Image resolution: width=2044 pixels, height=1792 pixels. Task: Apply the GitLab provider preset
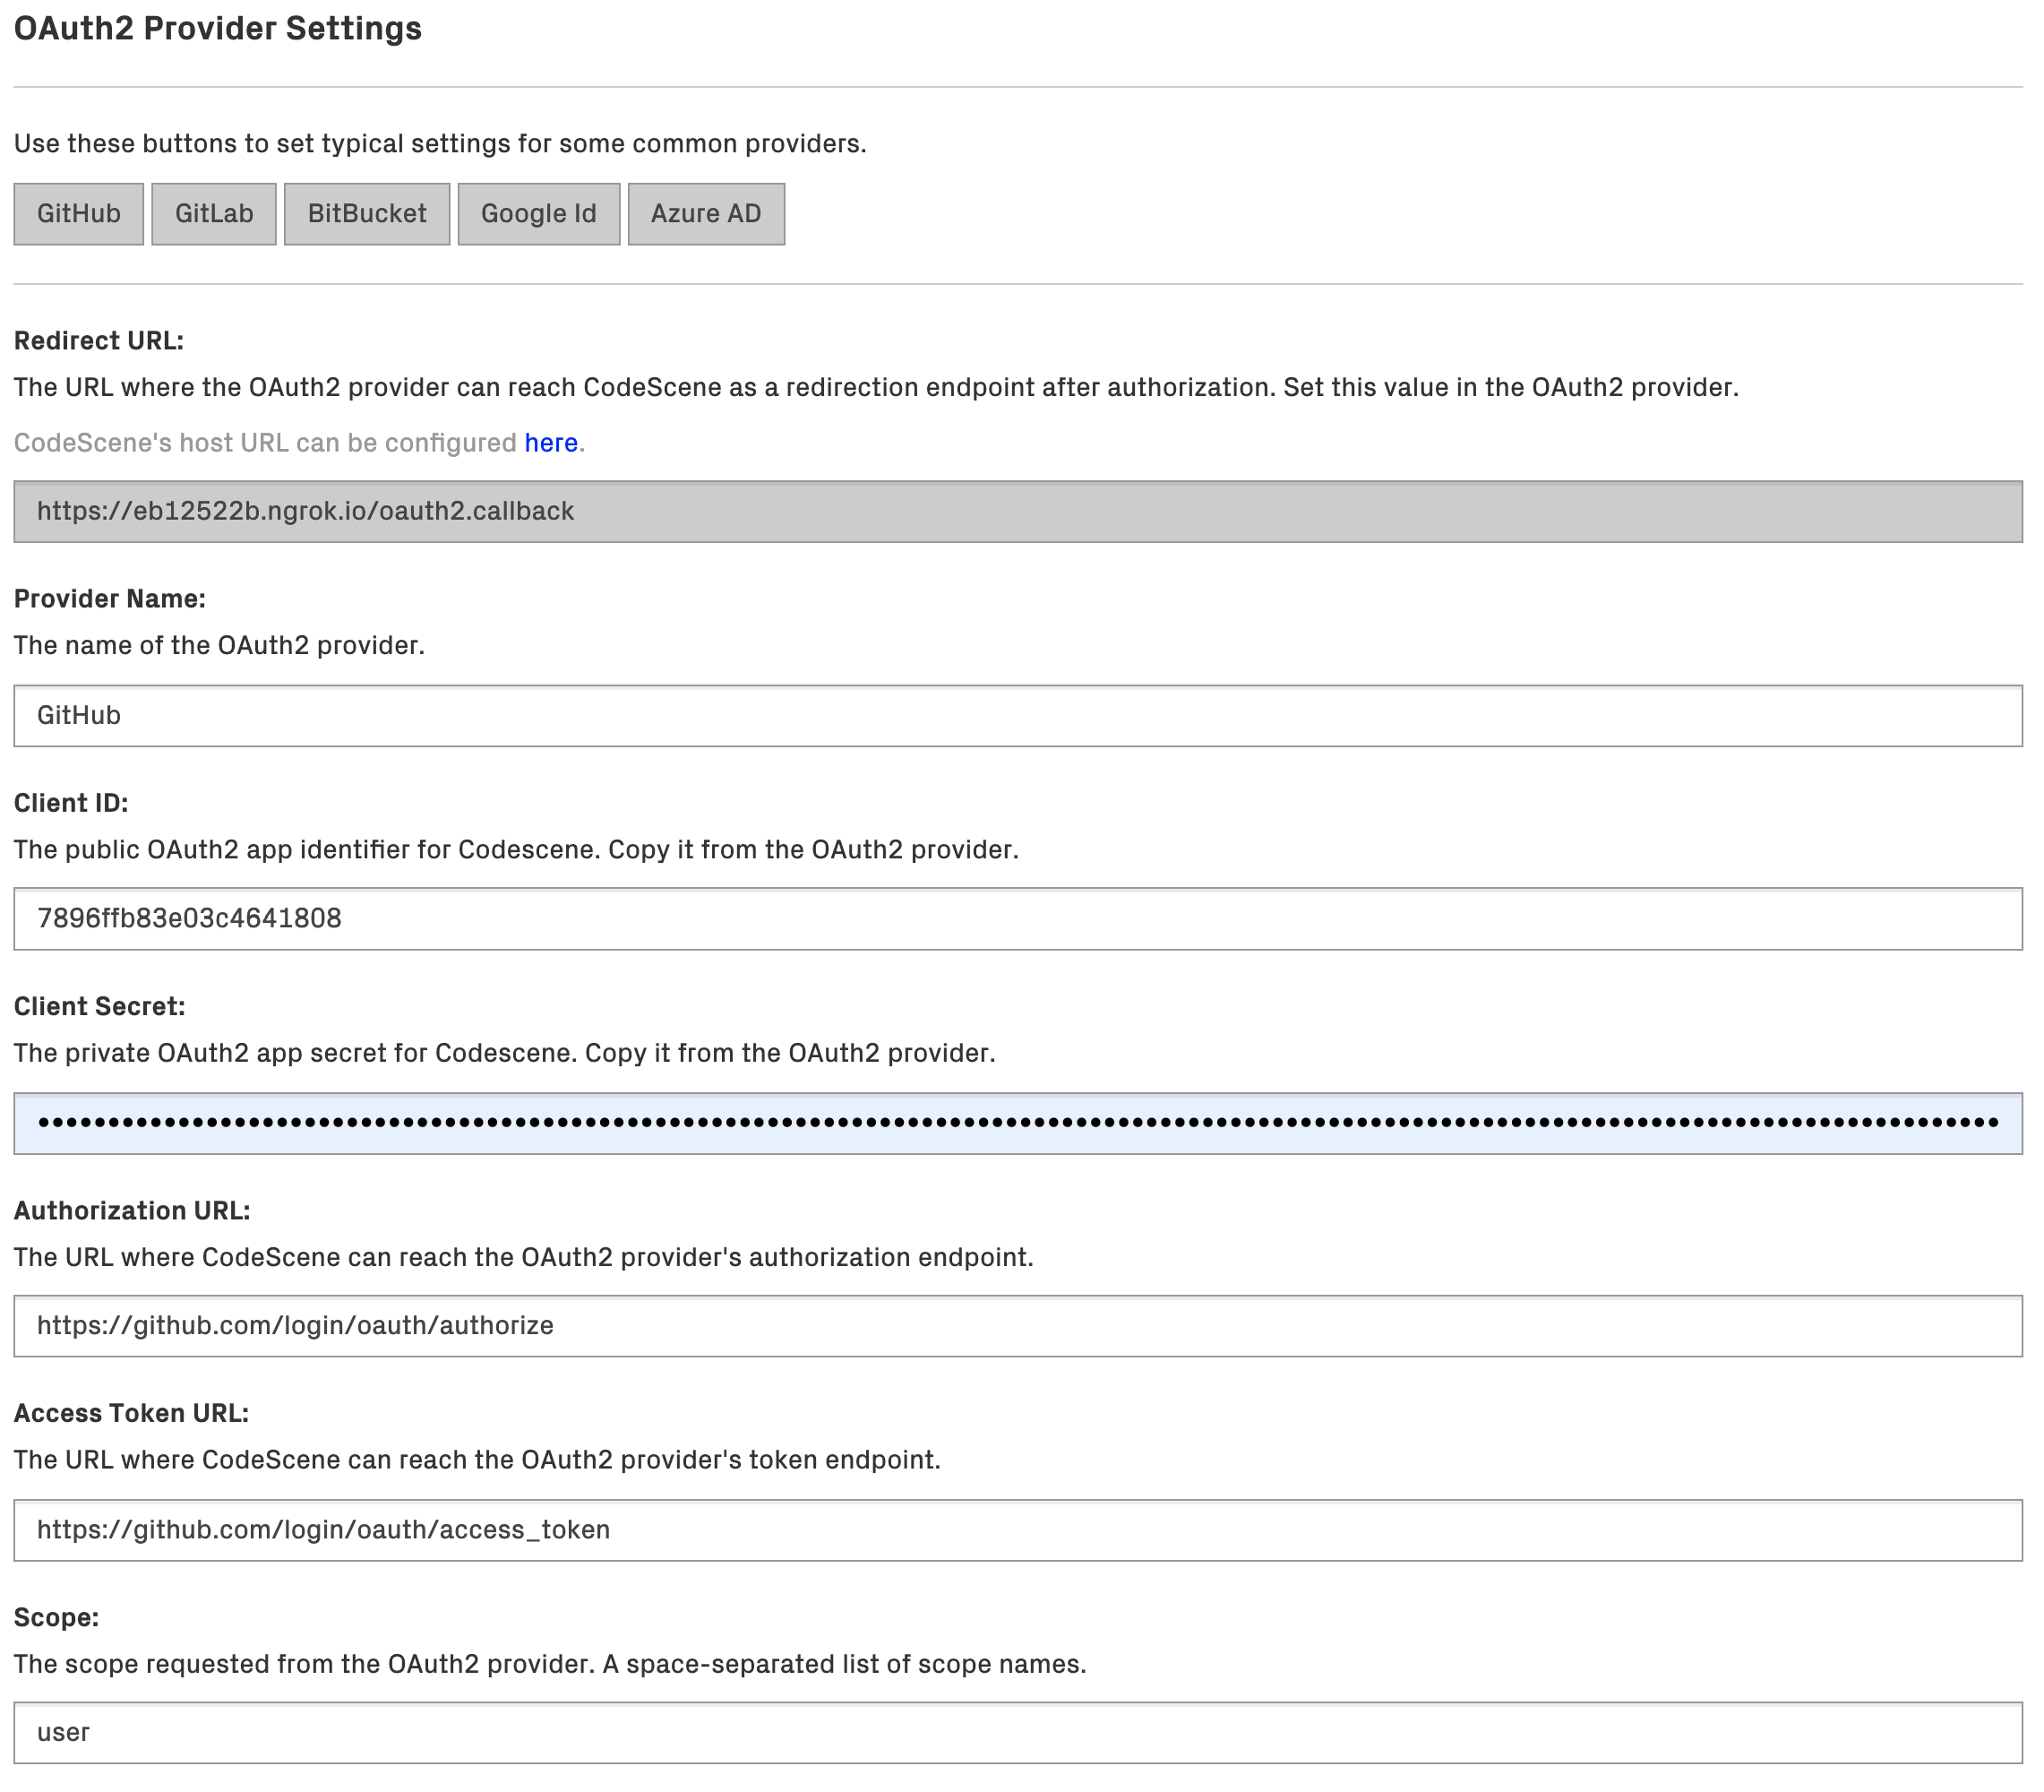[x=214, y=214]
